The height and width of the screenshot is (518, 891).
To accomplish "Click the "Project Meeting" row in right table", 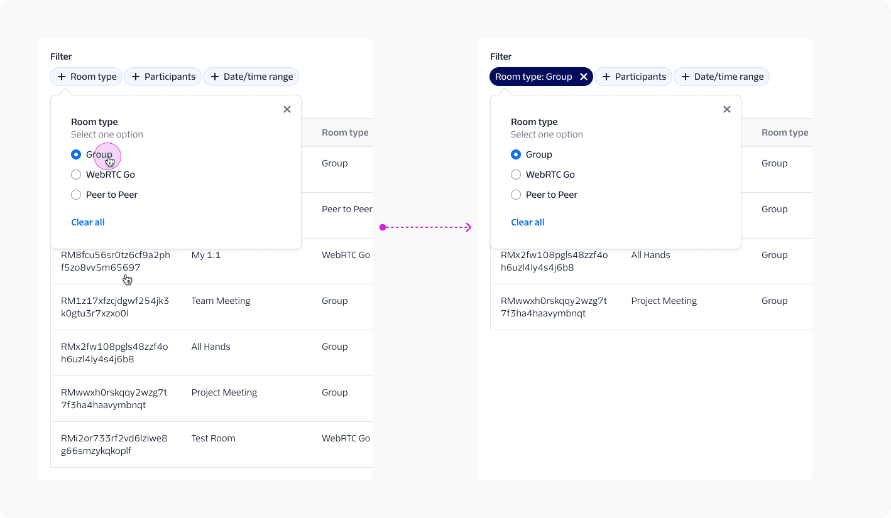I will (x=652, y=306).
